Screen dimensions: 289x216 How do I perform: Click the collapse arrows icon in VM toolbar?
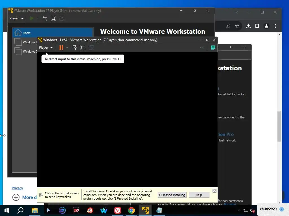[202, 48]
